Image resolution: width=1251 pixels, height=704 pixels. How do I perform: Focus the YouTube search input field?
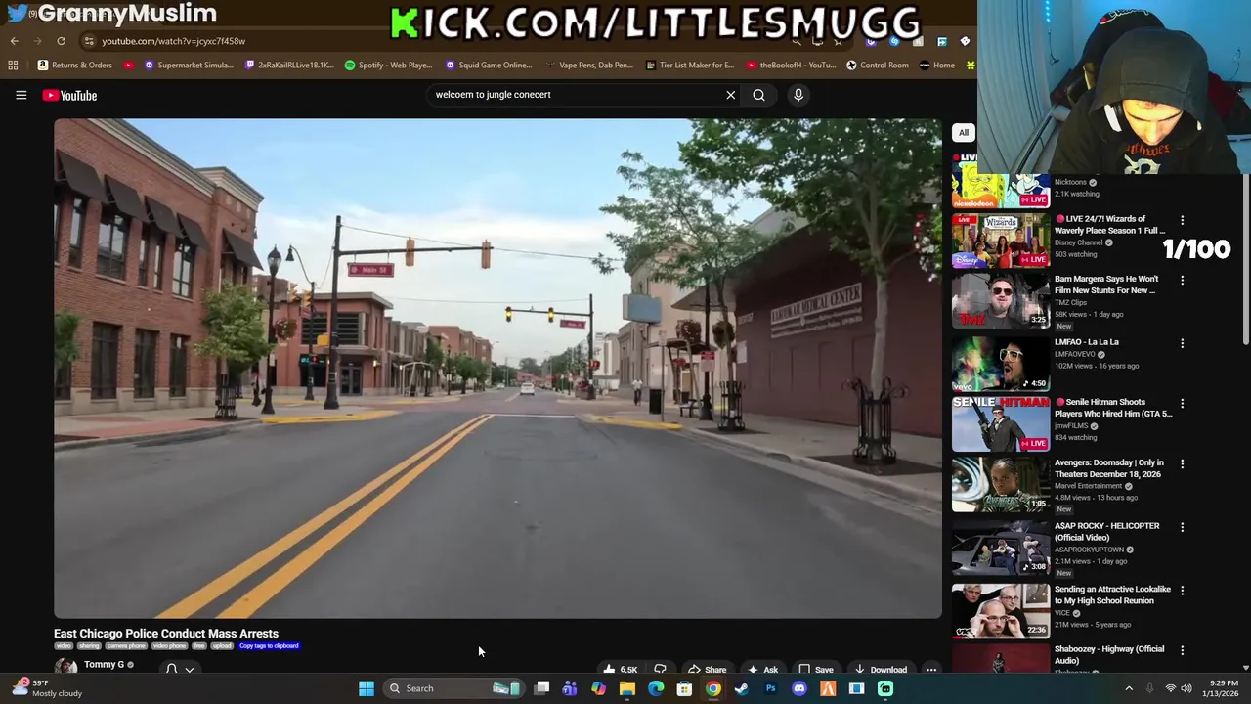(x=575, y=95)
